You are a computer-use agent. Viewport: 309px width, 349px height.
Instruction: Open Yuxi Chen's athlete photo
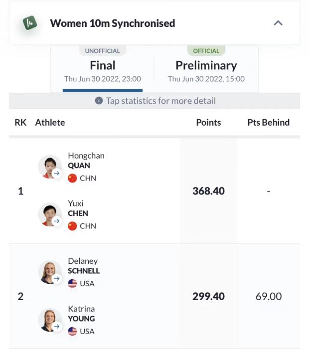coord(49,214)
